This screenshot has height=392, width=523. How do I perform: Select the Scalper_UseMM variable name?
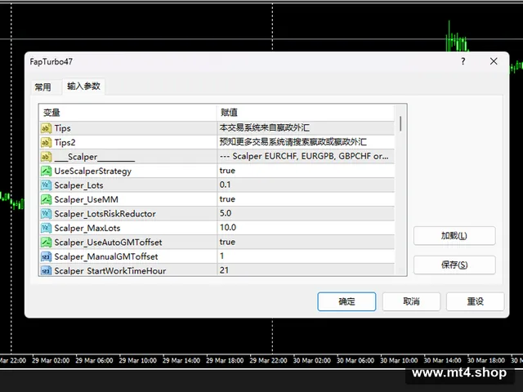click(x=86, y=199)
